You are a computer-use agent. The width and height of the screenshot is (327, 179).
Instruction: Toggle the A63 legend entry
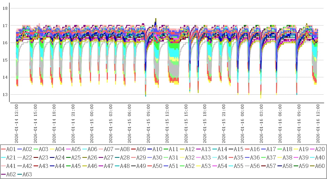point(25,174)
